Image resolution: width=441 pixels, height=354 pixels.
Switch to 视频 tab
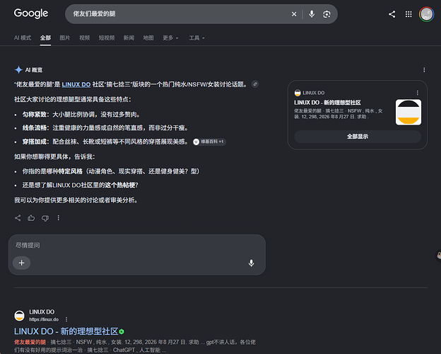click(x=84, y=38)
